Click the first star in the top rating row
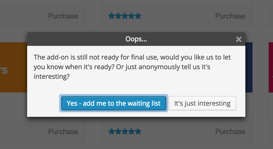273x149 pixels. [111, 16]
